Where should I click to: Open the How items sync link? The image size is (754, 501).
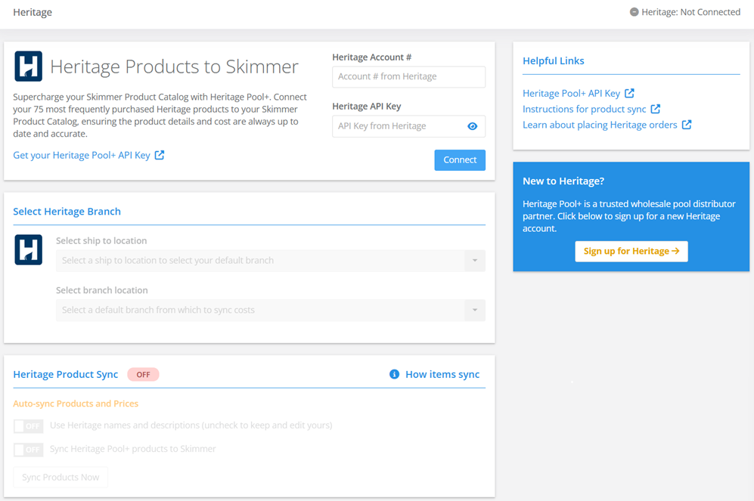pos(442,374)
